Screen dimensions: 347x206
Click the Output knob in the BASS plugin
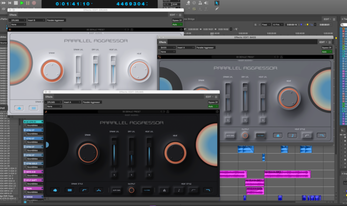(x=245, y=135)
